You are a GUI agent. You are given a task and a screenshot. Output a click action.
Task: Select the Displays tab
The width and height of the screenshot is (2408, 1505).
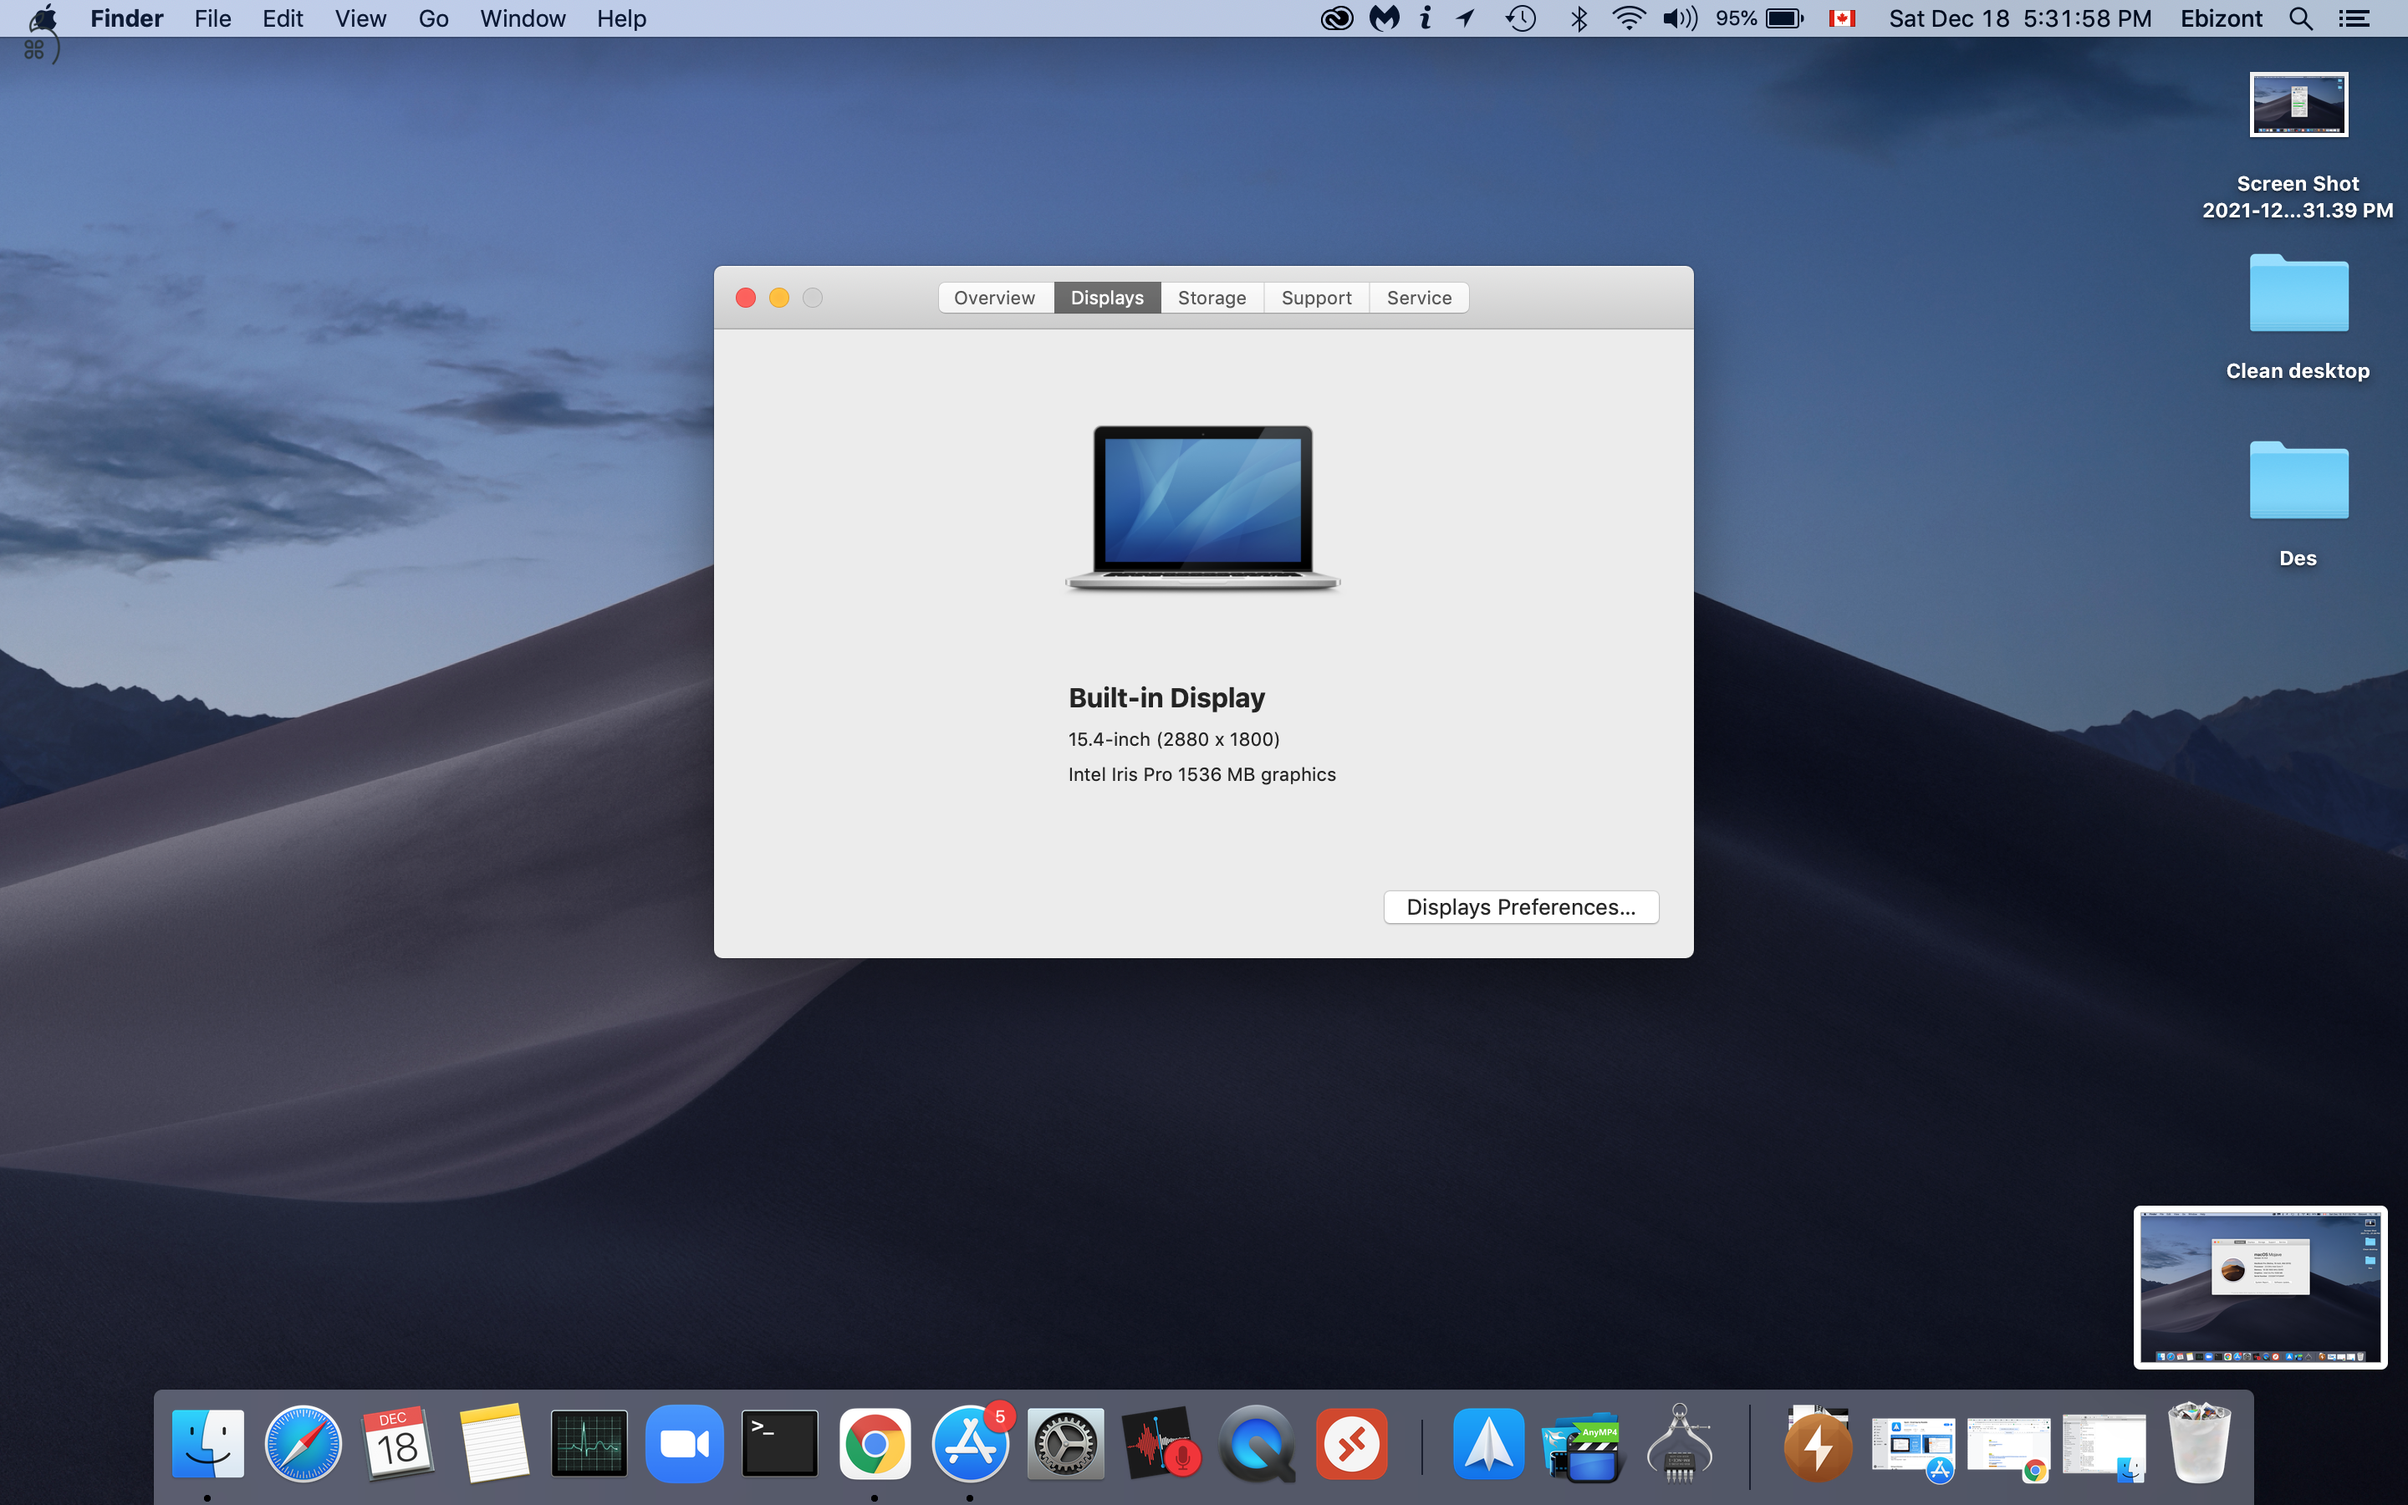(1106, 298)
